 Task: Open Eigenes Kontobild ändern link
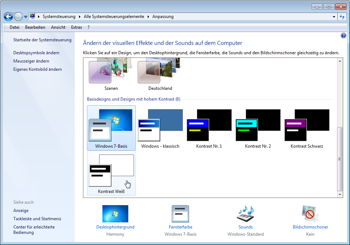coord(37,69)
